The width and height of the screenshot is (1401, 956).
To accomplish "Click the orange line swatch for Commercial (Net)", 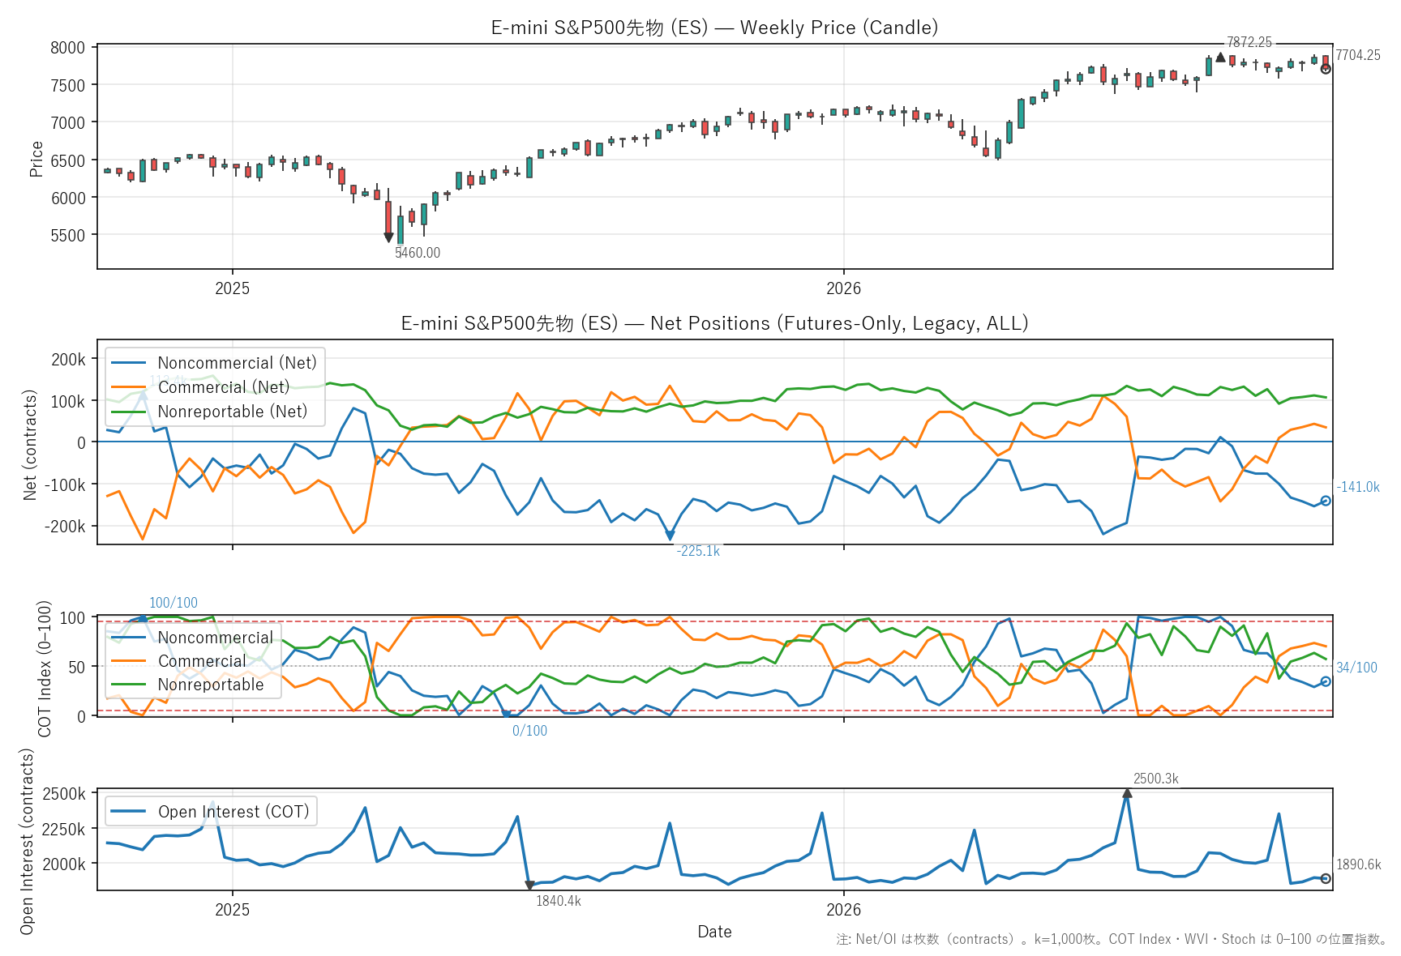I will (x=129, y=387).
